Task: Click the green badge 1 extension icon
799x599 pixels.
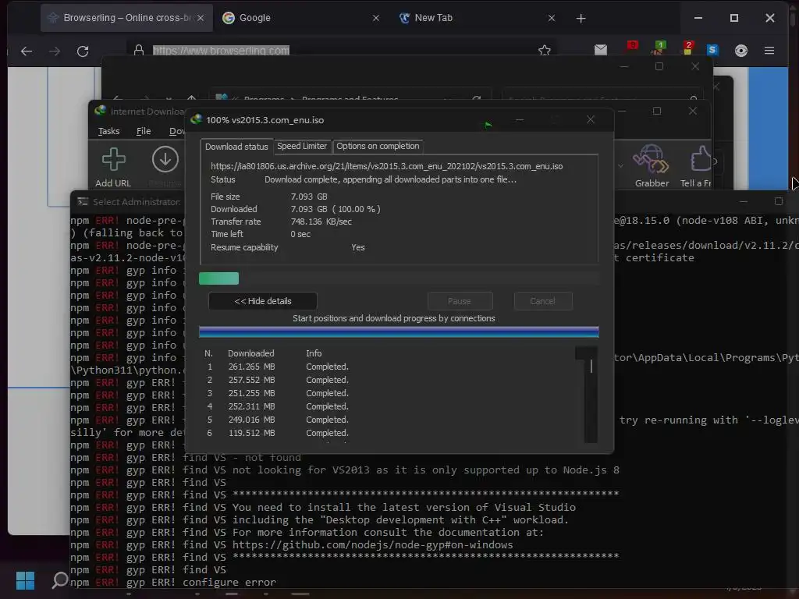Action: point(659,48)
